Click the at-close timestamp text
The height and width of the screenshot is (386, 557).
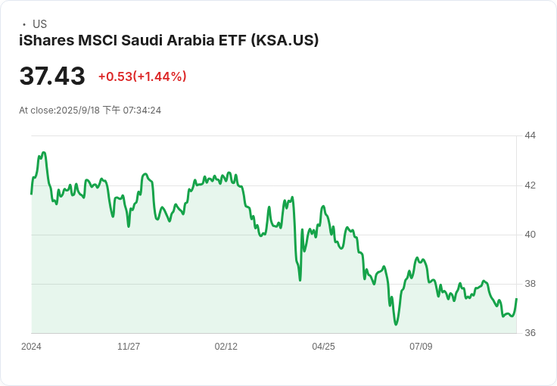(x=90, y=111)
